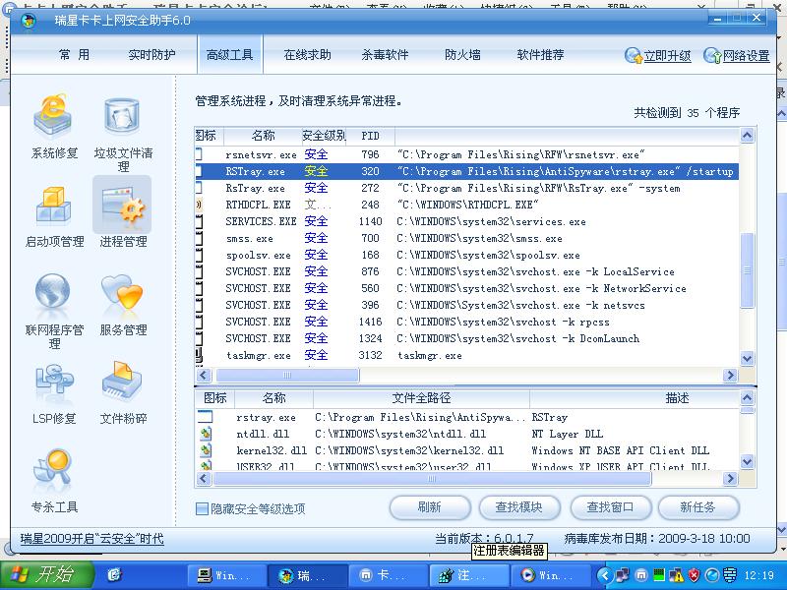
Task: Open the 软件推荐 tab
Action: pyautogui.click(x=540, y=55)
